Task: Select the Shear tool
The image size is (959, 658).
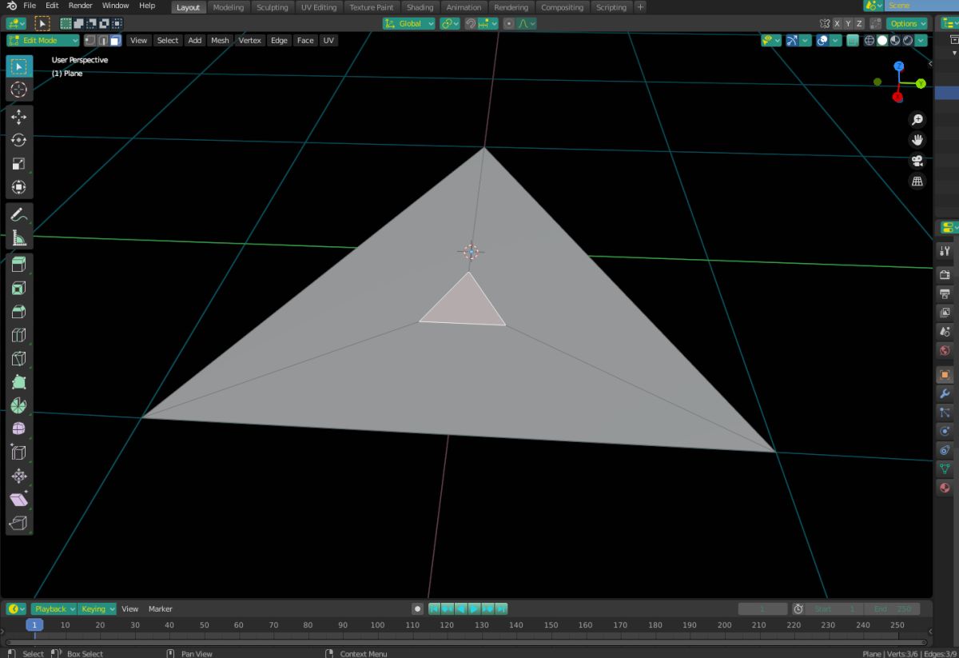Action: point(19,500)
